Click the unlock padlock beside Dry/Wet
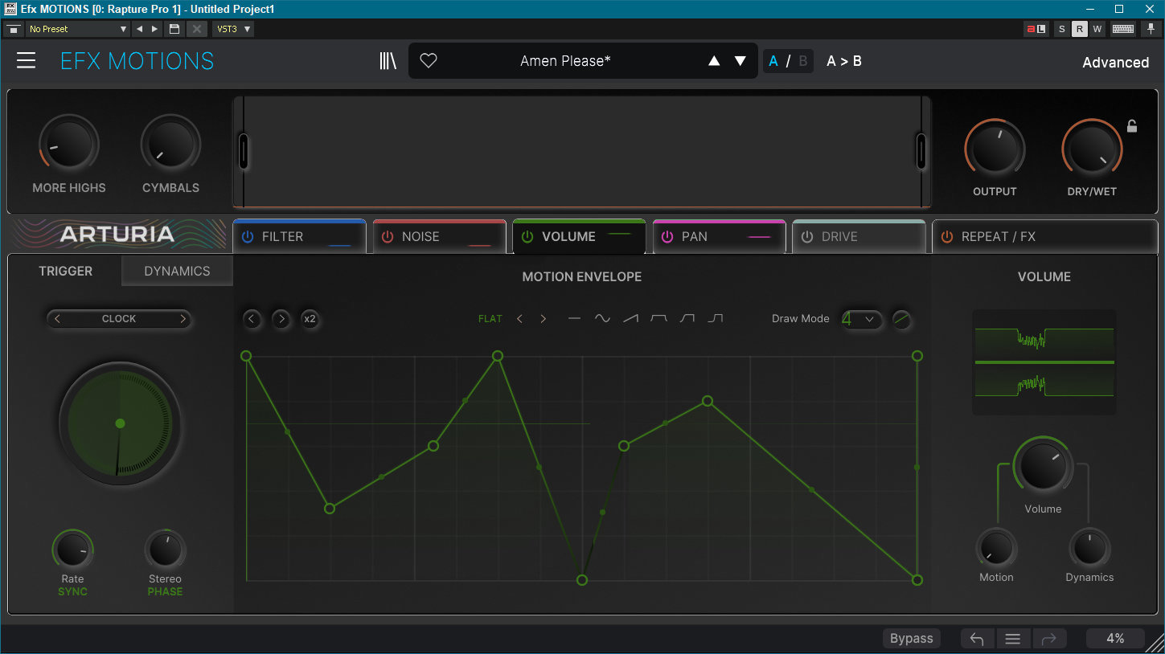 1132,126
